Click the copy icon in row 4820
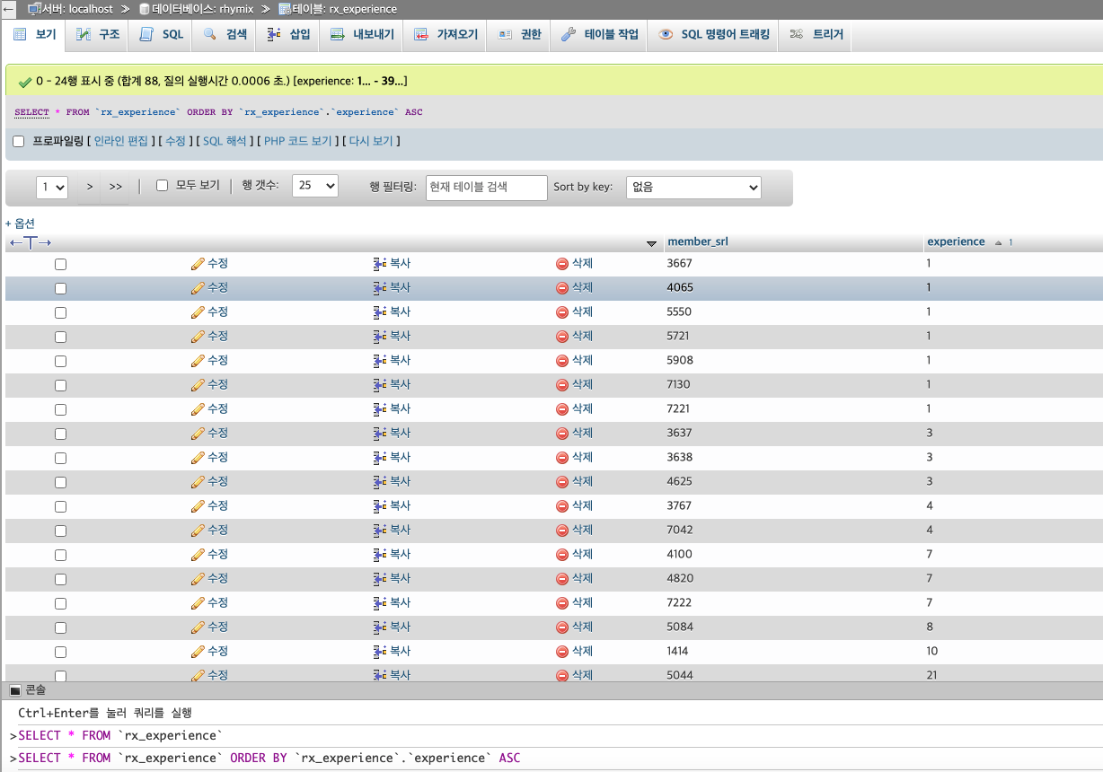This screenshot has width=1103, height=772. (379, 579)
